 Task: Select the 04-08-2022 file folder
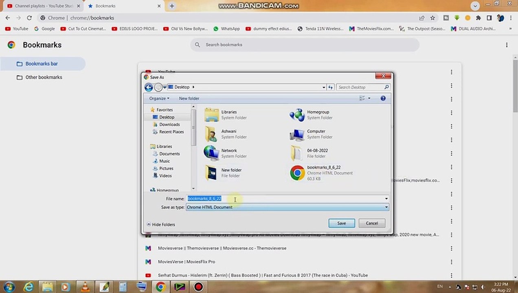[x=296, y=153]
